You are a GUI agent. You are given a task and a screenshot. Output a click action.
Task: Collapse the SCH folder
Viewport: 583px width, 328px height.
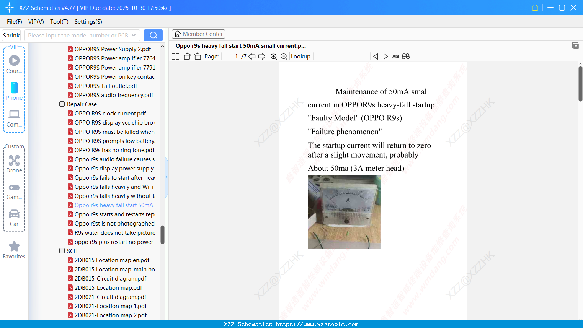[x=62, y=251]
